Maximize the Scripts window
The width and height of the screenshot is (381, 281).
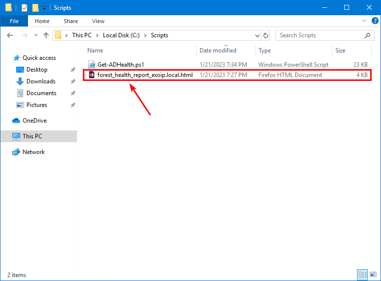pos(347,7)
